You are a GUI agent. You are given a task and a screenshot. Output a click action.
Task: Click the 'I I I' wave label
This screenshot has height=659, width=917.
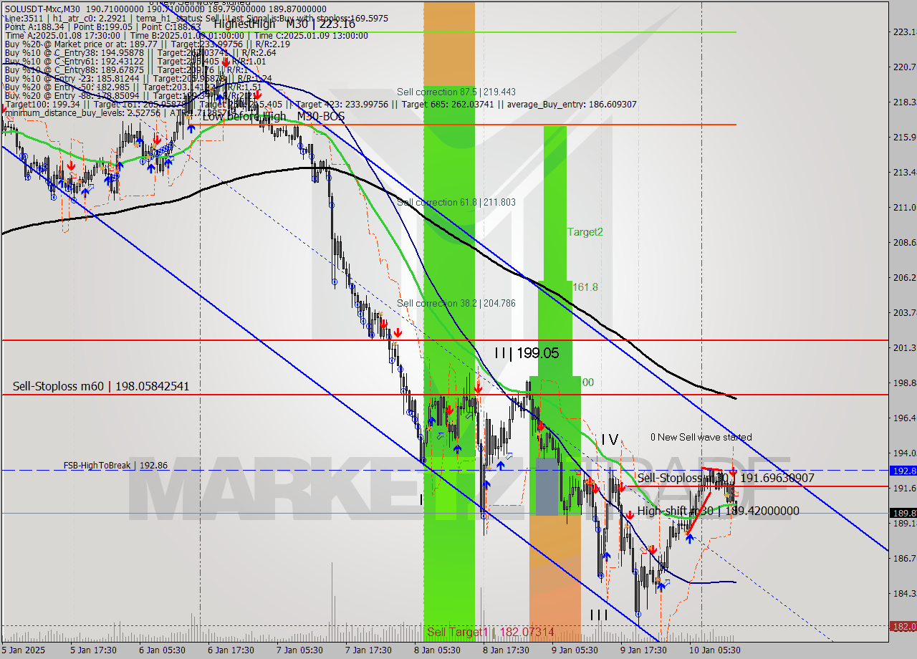point(599,615)
